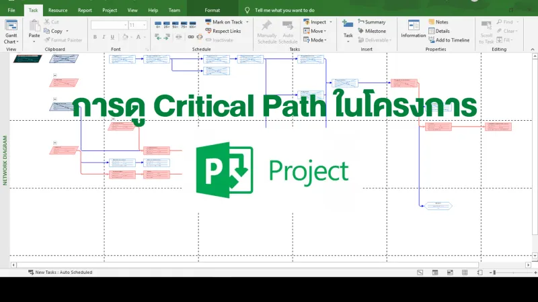
Task: Mark task 25% complete
Action: pos(167,25)
